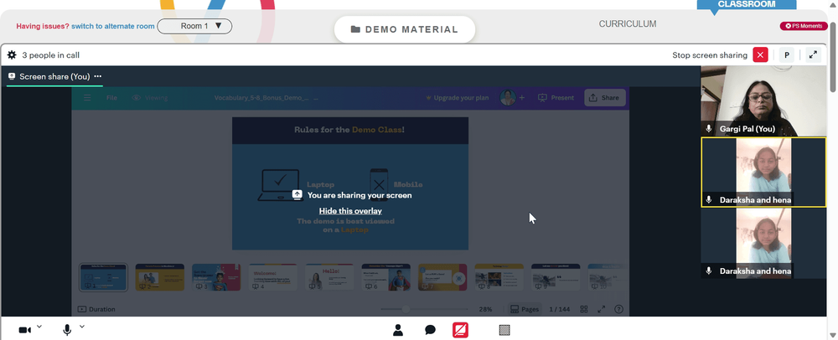The width and height of the screenshot is (838, 340).
Task: Click the Share button in Canva
Action: [x=605, y=98]
